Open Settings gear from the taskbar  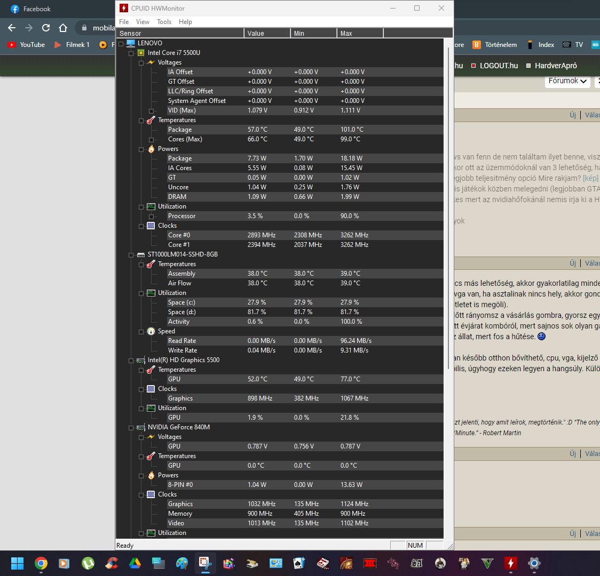tap(534, 563)
